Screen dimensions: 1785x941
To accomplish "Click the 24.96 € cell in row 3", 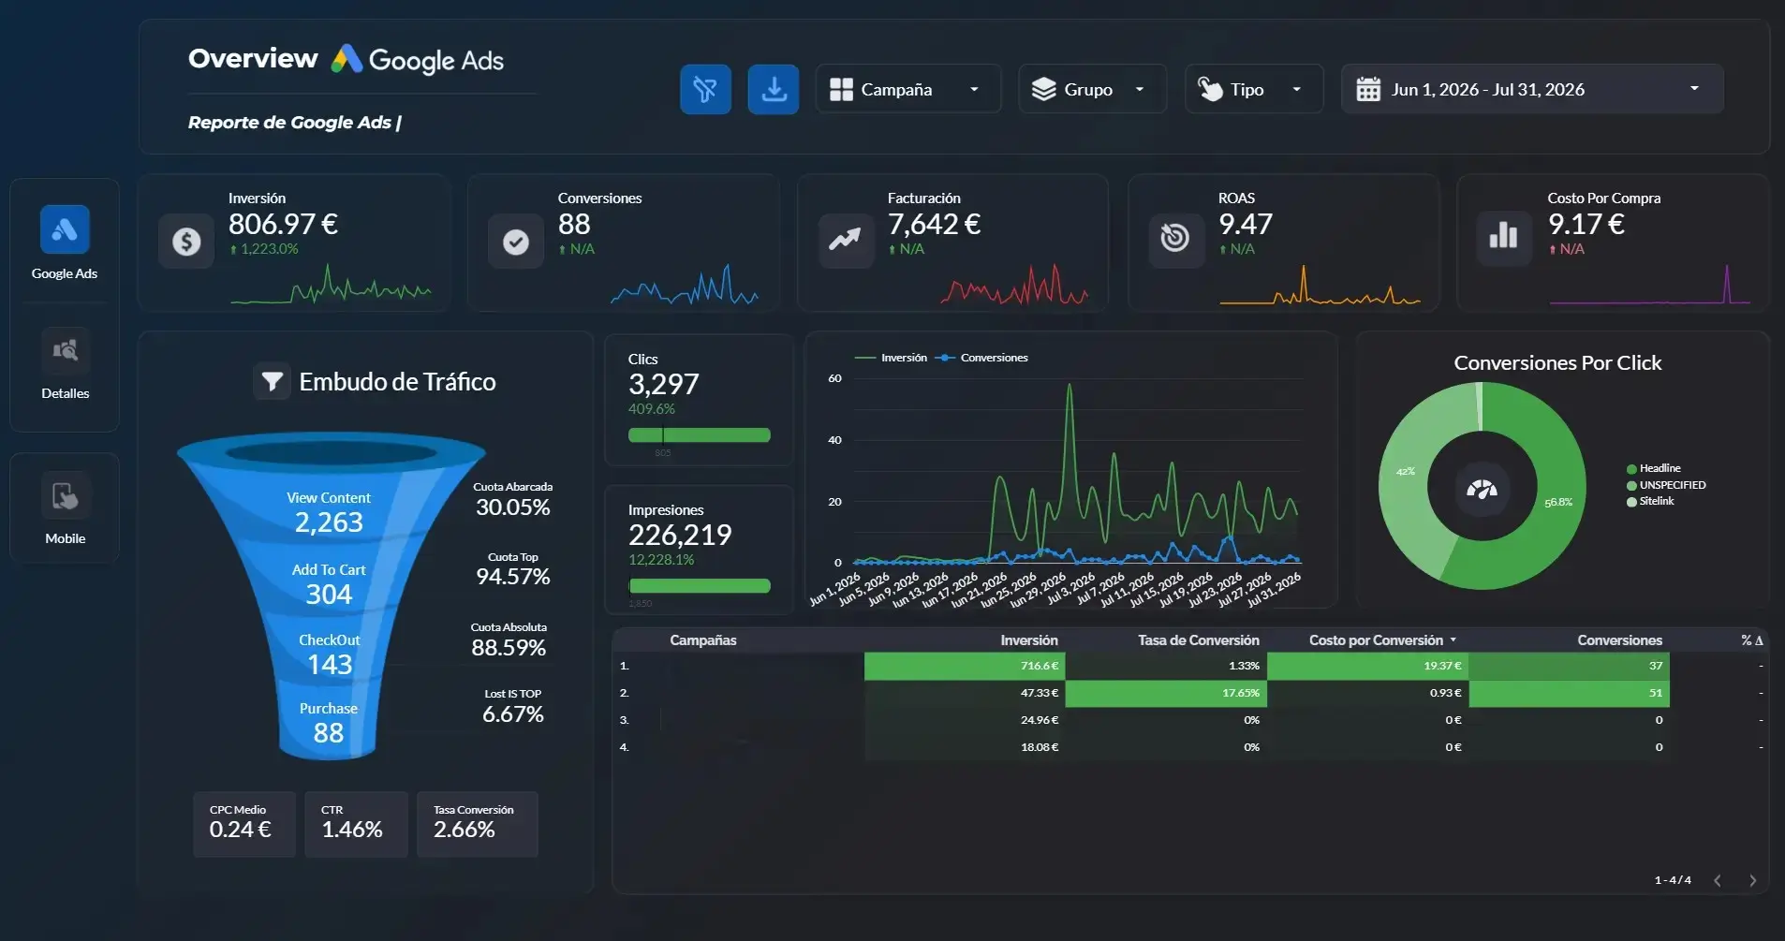I will click(x=965, y=720).
